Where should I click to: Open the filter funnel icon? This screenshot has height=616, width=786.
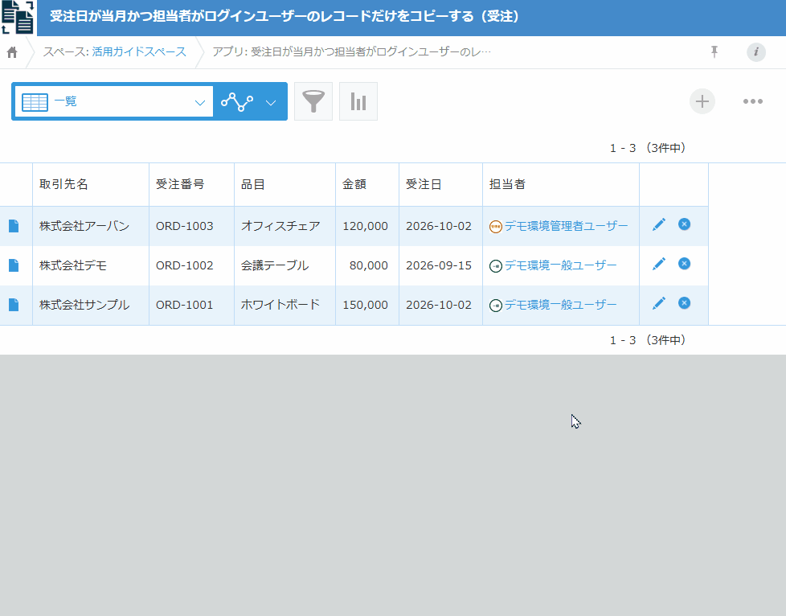pyautogui.click(x=313, y=101)
